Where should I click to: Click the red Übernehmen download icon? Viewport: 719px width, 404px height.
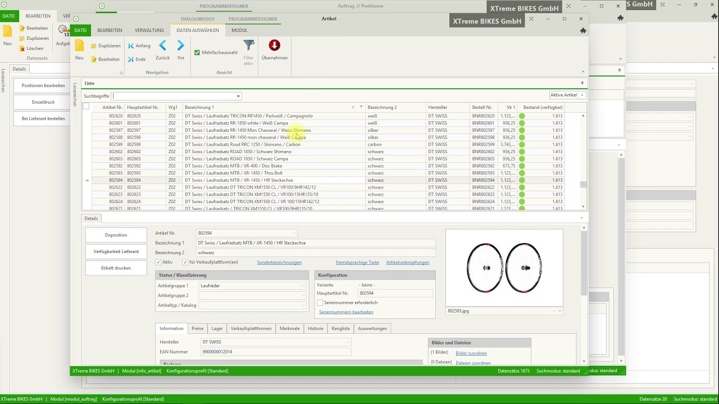pyautogui.click(x=274, y=45)
